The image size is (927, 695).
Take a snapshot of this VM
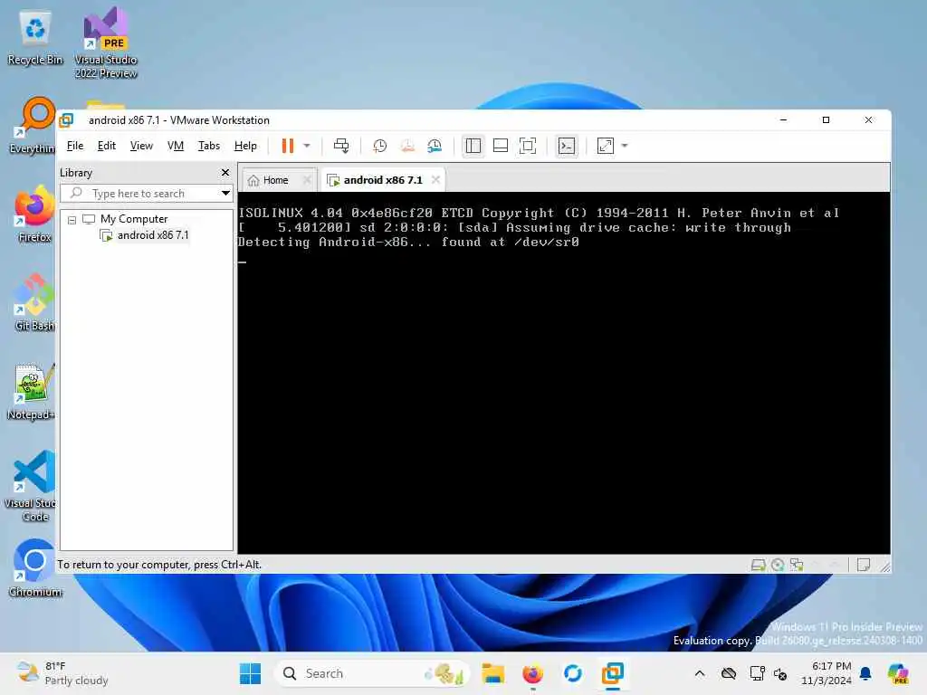pyautogui.click(x=379, y=146)
